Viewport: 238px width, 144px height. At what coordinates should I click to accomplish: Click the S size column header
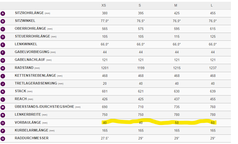(140, 5)
